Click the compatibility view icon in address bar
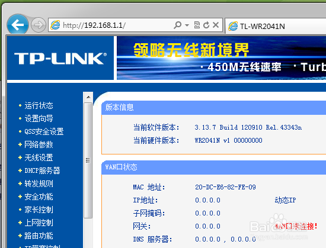 [x=197, y=25]
